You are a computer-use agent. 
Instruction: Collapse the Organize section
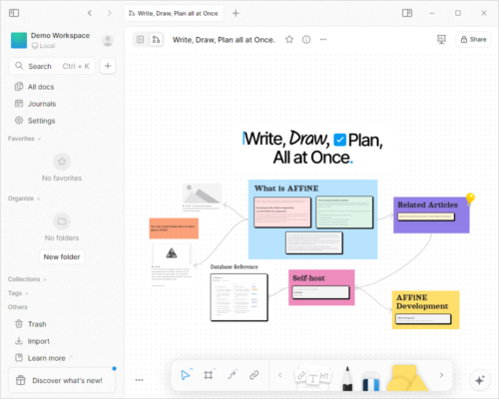24,199
